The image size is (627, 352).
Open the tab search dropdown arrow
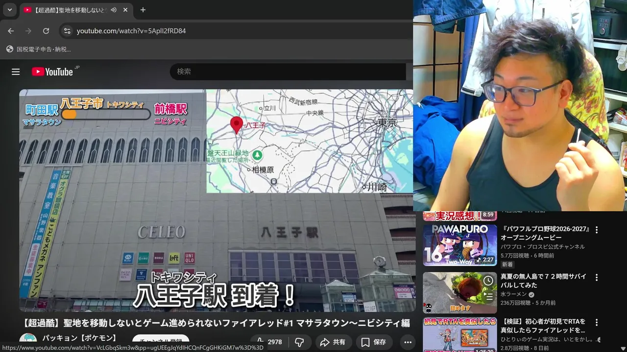click(9, 10)
